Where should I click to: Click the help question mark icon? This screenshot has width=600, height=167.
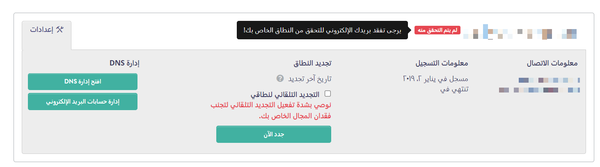pos(280,78)
